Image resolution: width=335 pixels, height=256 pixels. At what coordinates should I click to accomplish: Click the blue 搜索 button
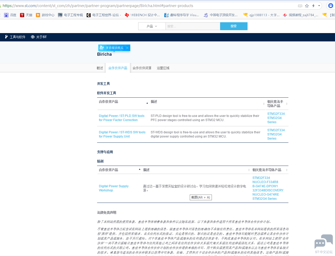click(x=233, y=26)
